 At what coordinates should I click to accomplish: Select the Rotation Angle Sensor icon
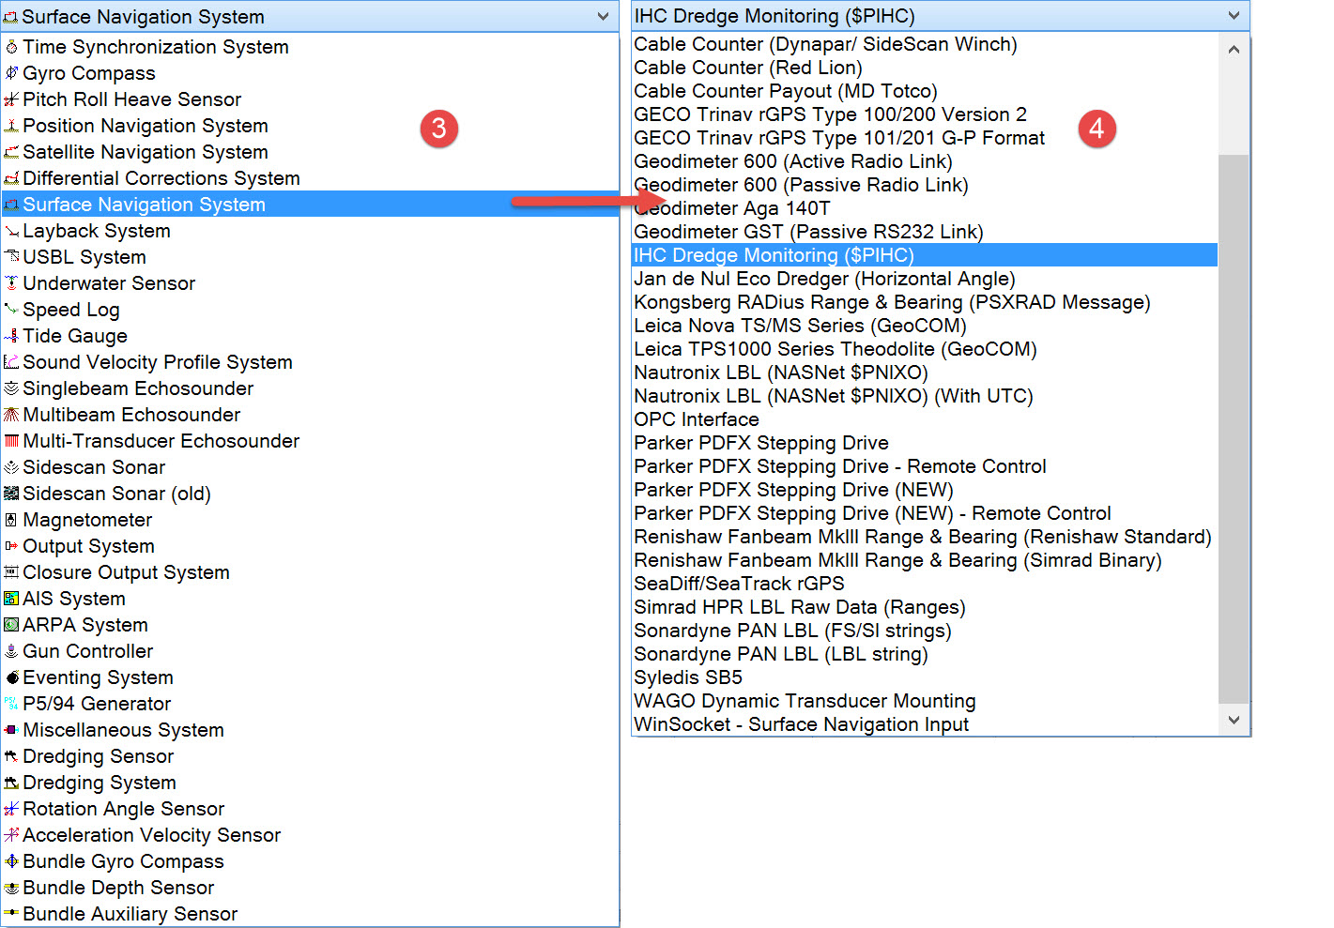pyautogui.click(x=11, y=809)
